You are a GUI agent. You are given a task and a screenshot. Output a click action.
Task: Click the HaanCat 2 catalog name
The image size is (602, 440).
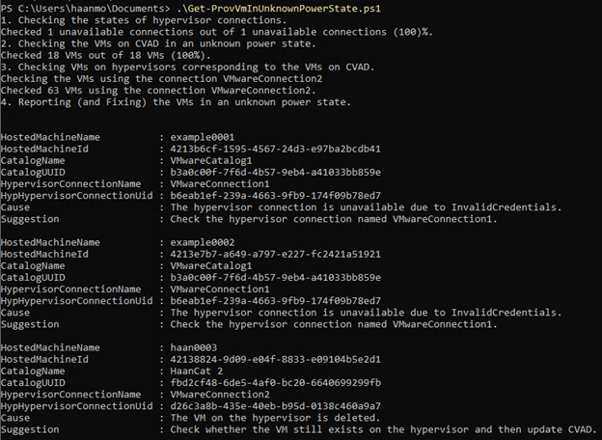coord(197,371)
